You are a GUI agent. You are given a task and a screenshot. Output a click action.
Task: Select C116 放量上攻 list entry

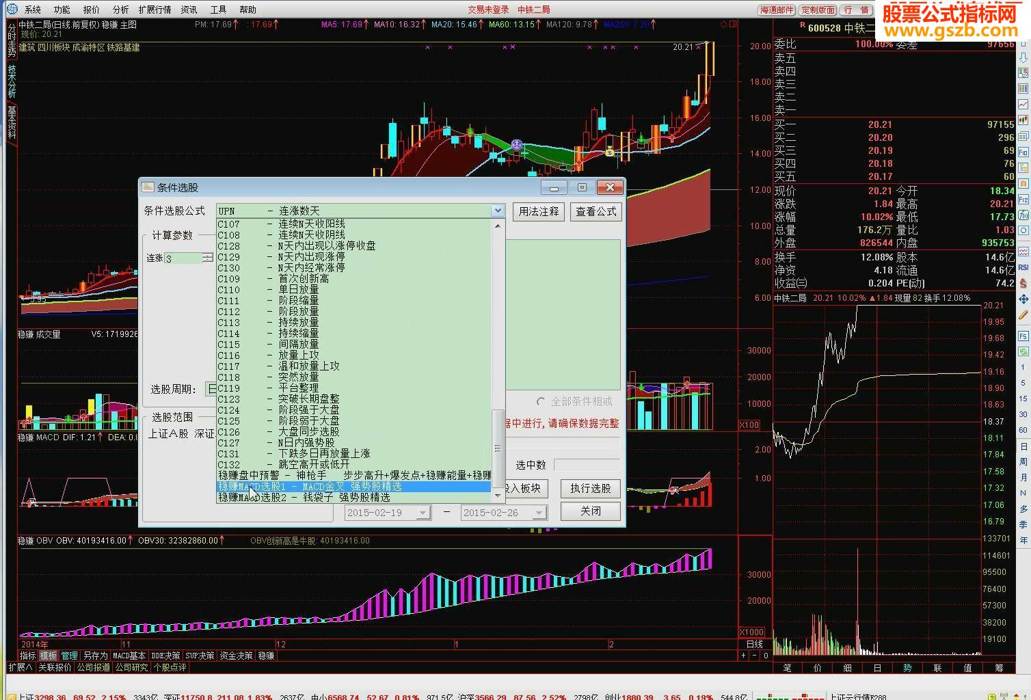pos(354,355)
